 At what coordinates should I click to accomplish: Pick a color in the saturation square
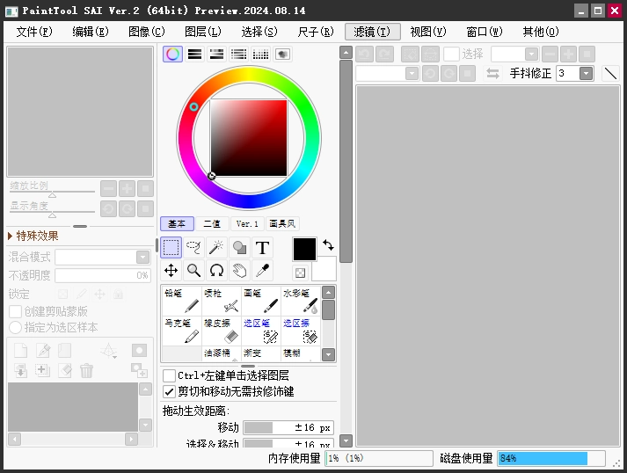click(x=249, y=138)
